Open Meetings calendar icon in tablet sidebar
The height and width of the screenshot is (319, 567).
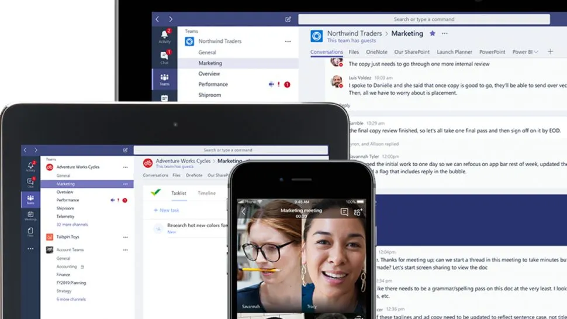tap(31, 216)
